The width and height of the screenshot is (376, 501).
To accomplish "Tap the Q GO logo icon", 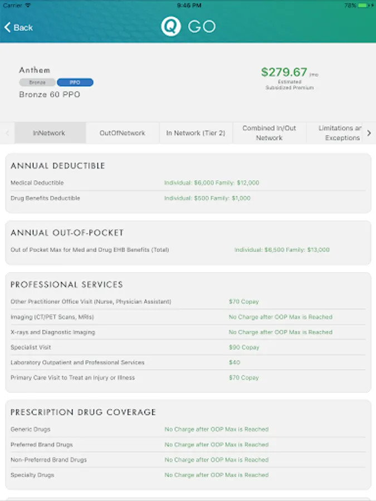I will tap(171, 27).
